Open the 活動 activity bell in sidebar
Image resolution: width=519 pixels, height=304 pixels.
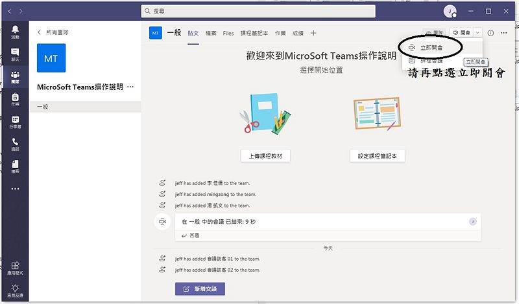[x=15, y=32]
